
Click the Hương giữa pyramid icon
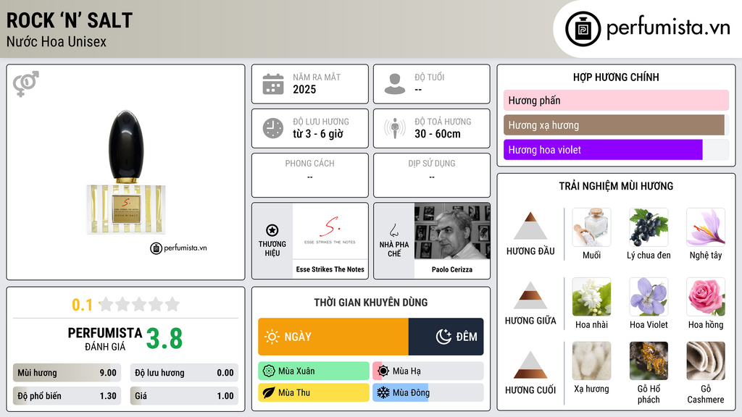point(530,295)
